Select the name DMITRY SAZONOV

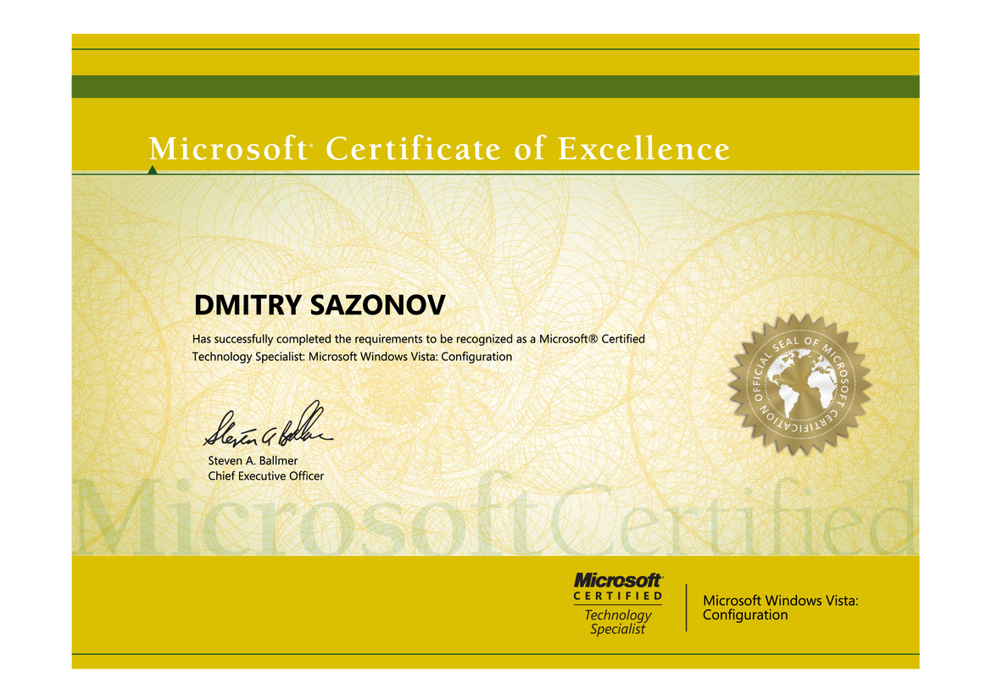(320, 305)
